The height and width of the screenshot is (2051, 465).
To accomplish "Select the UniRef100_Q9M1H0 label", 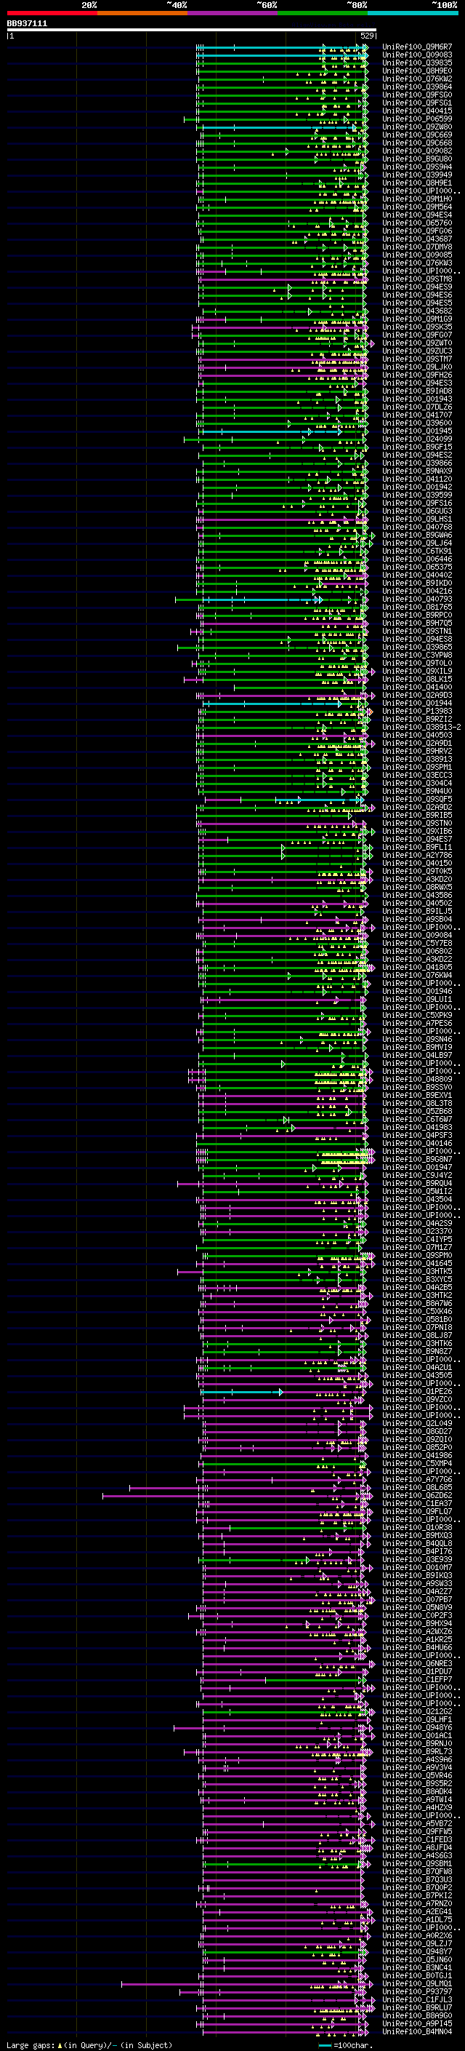I will coord(416,199).
